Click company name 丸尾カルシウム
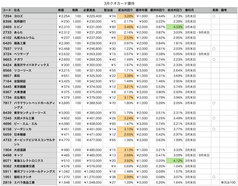 pos(24,38)
